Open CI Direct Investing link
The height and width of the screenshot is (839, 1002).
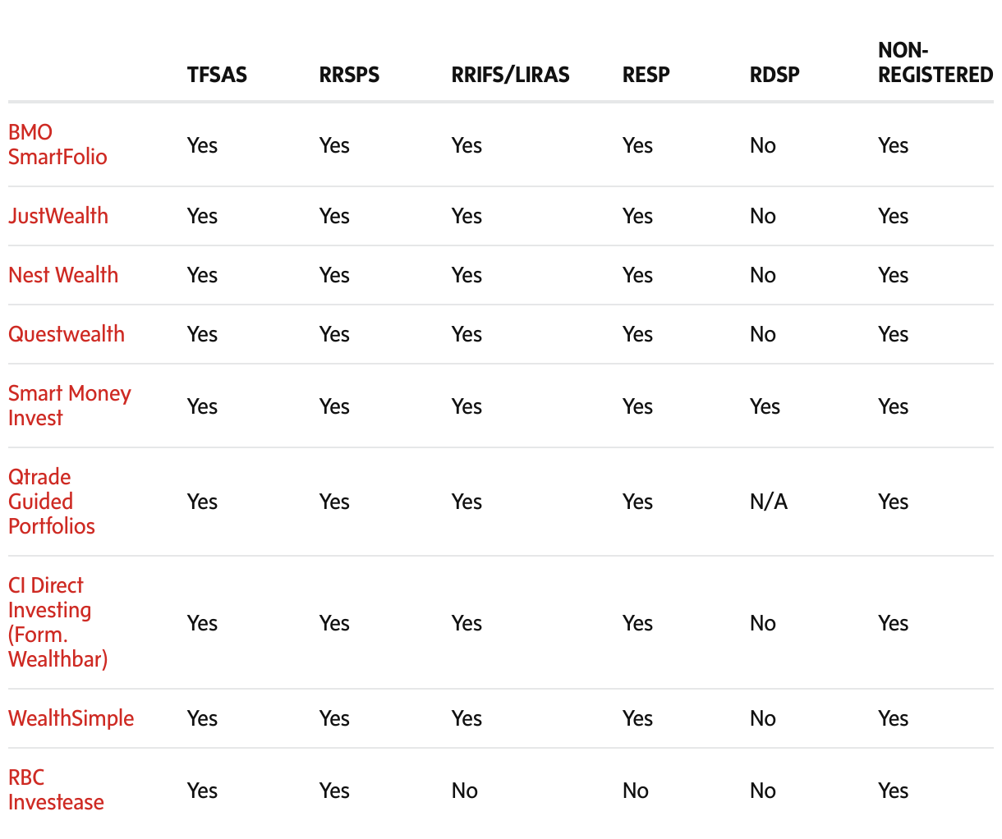57,622
